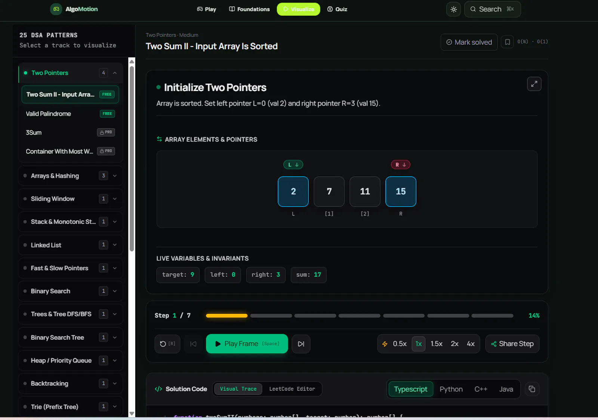The image size is (598, 420).
Task: Select Two Sum II problem in sidebar
Action: click(x=70, y=94)
